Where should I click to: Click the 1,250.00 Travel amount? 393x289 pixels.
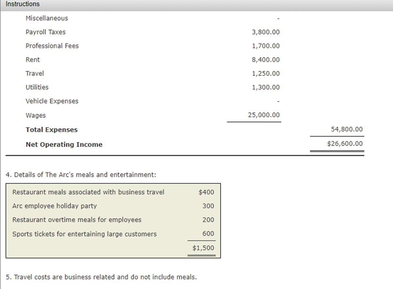(x=266, y=73)
